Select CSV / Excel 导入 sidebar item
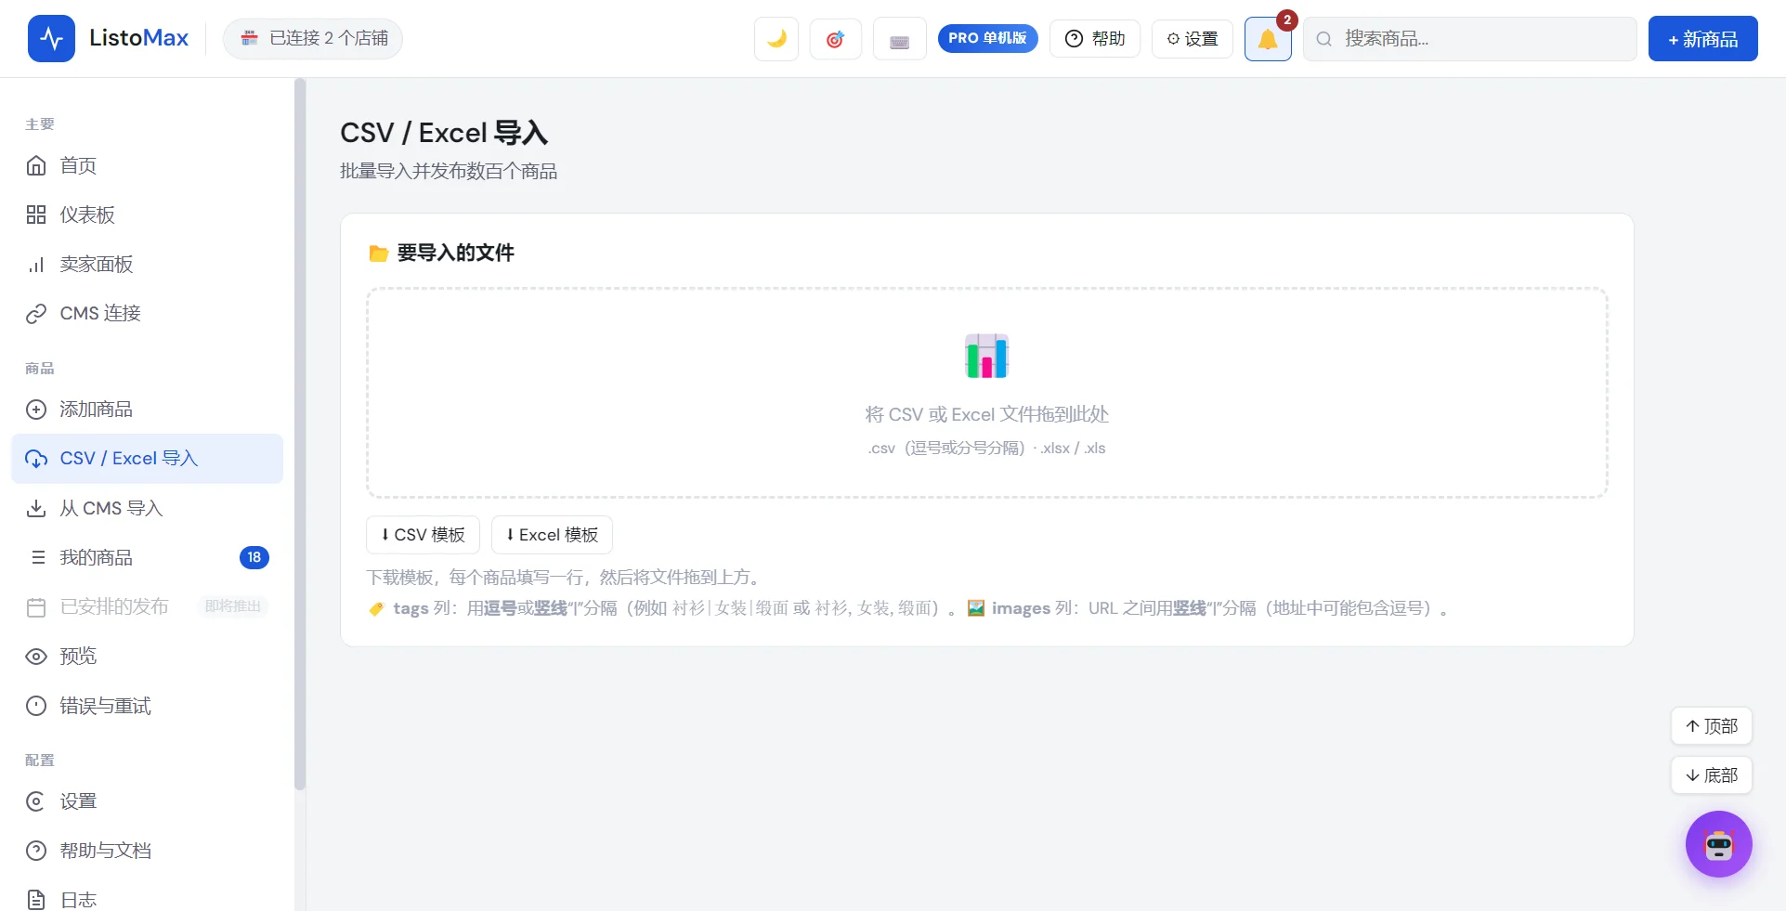The height and width of the screenshot is (911, 1786). pyautogui.click(x=147, y=459)
